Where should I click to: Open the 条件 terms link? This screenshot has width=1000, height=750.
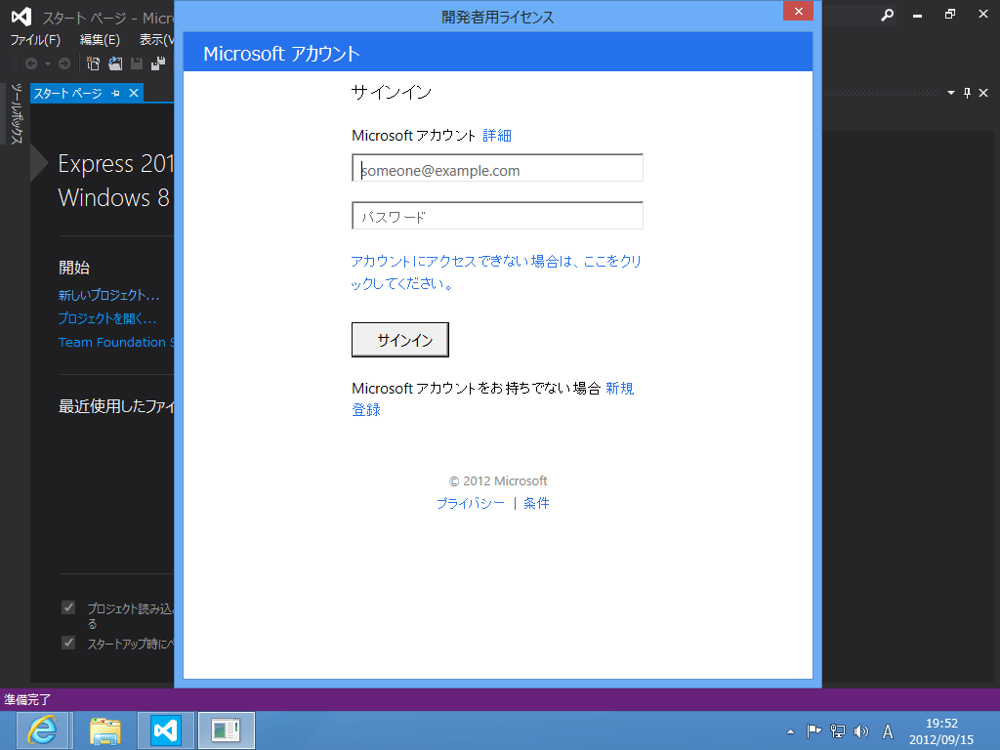(536, 503)
